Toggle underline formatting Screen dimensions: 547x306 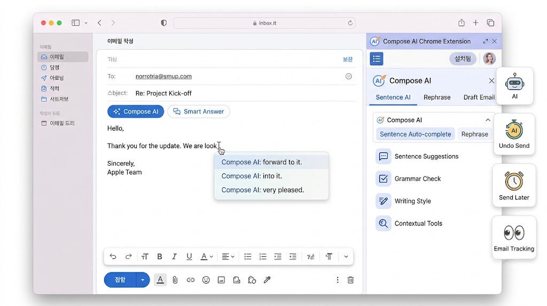tap(189, 257)
